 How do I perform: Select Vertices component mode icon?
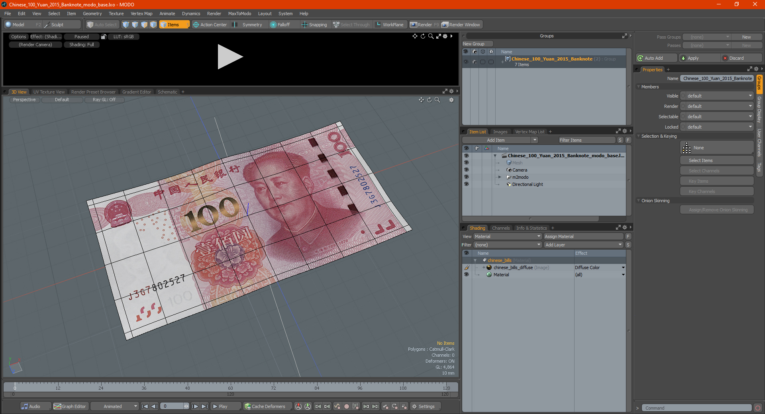click(x=126, y=25)
